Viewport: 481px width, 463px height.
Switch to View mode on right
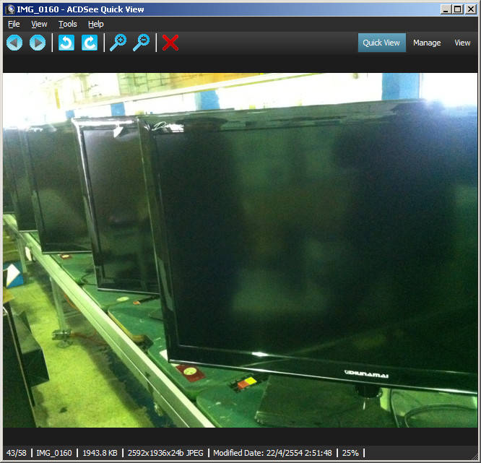tap(462, 43)
